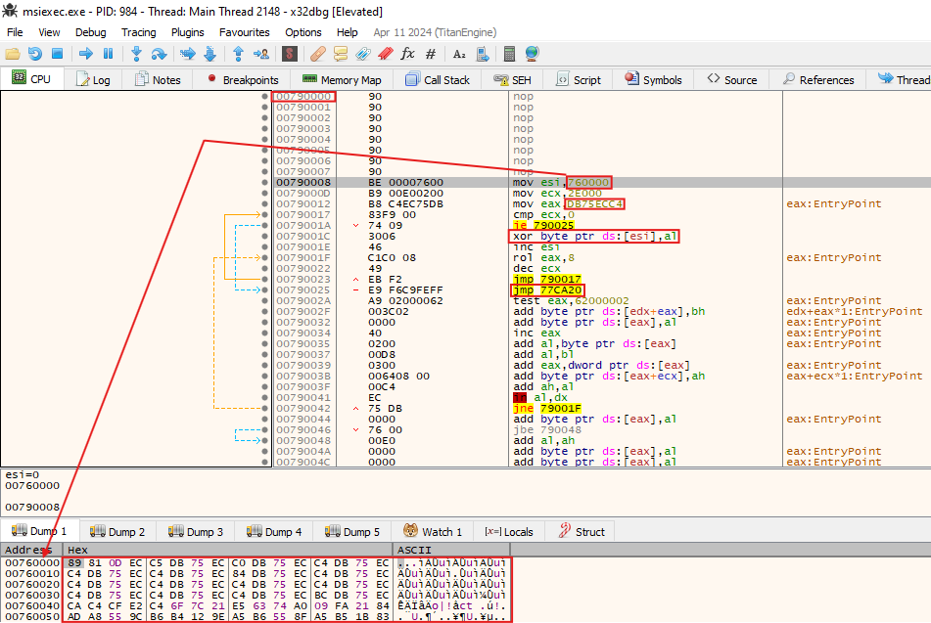Select the 'xor byte ptr ds:[esi],al' instruction

pos(595,236)
